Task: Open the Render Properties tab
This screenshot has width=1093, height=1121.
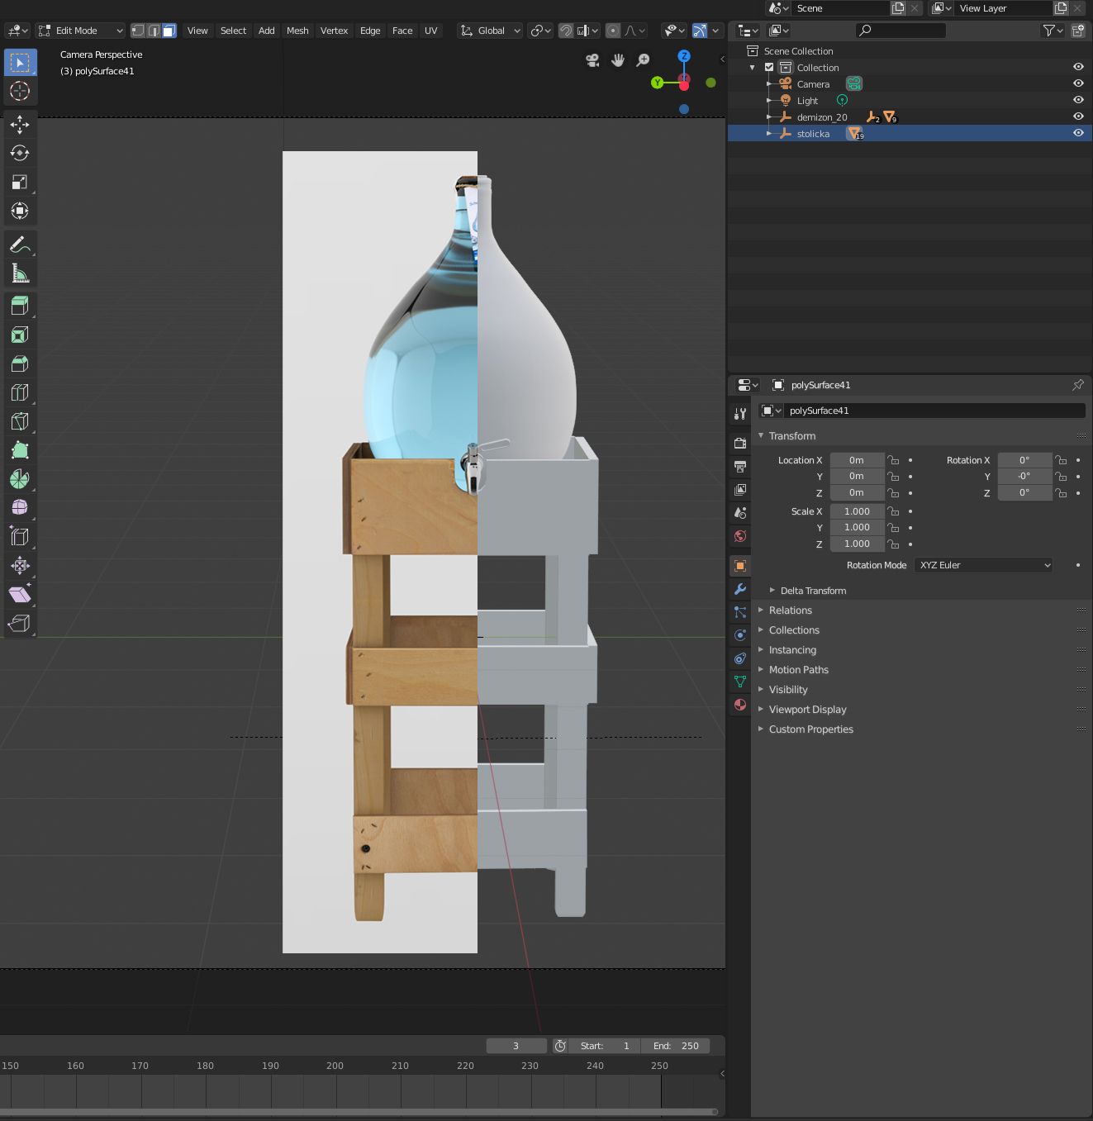Action: [x=739, y=442]
